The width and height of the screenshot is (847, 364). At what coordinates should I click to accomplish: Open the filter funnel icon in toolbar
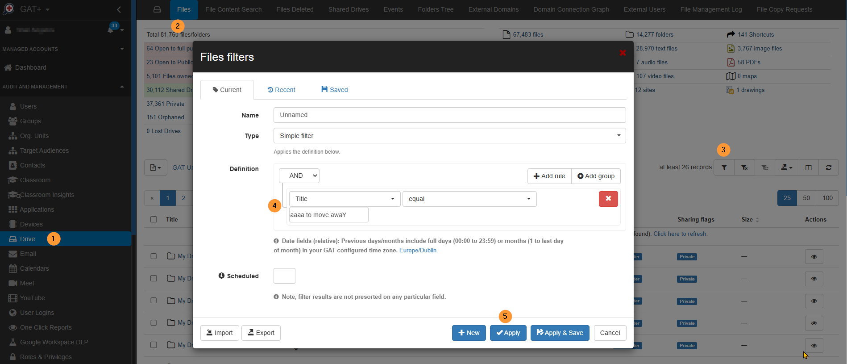tap(724, 167)
